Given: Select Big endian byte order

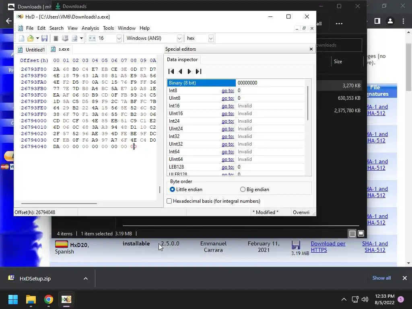Looking at the screenshot, I should click(255, 190).
